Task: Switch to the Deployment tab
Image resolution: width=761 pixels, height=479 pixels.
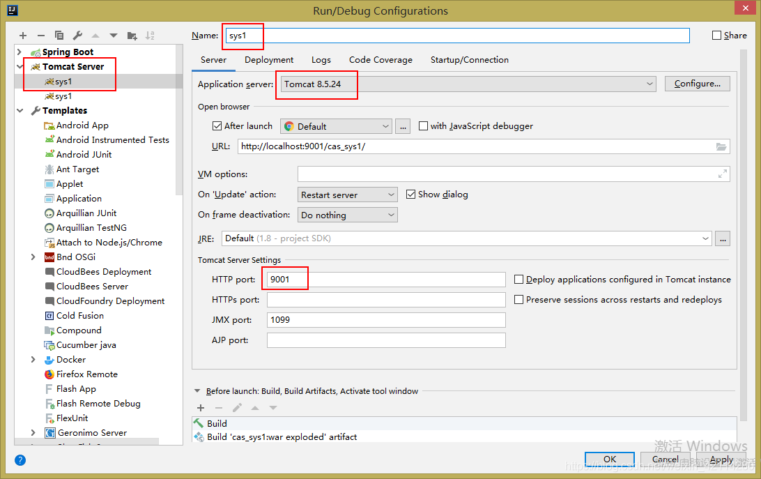Action: coord(269,60)
